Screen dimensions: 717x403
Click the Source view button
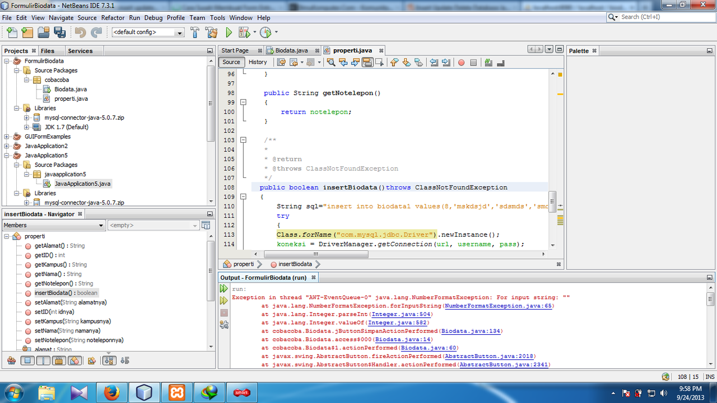(231, 62)
